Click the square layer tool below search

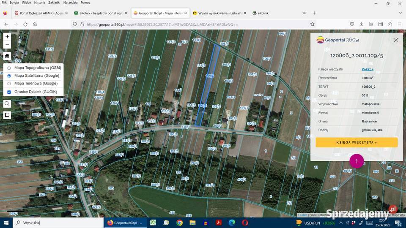point(7,115)
